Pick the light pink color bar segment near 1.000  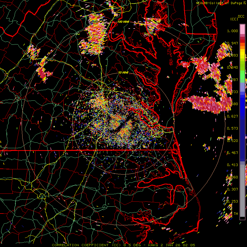pos(242,29)
